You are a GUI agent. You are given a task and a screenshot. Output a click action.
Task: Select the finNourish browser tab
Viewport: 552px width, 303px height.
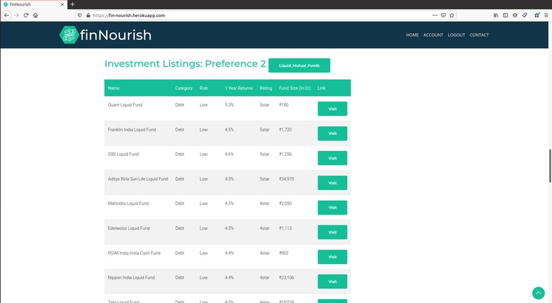pyautogui.click(x=34, y=4)
